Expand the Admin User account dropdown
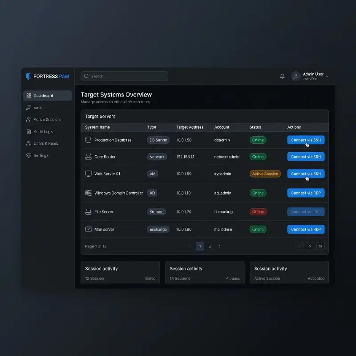Image resolution: width=356 pixels, height=356 pixels. click(x=327, y=76)
